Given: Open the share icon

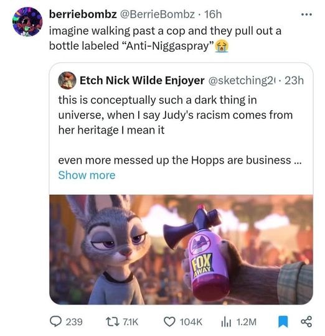Looking at the screenshot, I should pos(306,322).
